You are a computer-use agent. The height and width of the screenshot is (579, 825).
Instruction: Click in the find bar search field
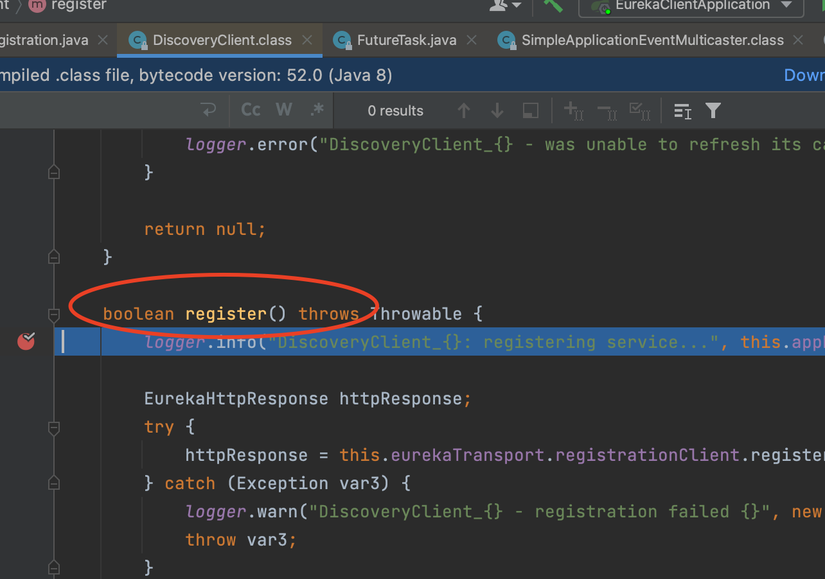point(96,110)
